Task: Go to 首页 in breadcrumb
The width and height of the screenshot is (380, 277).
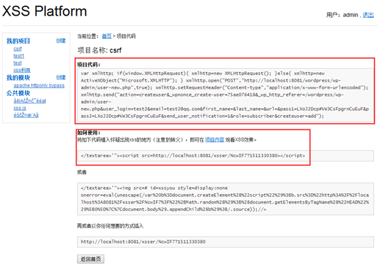Action: click(x=107, y=36)
